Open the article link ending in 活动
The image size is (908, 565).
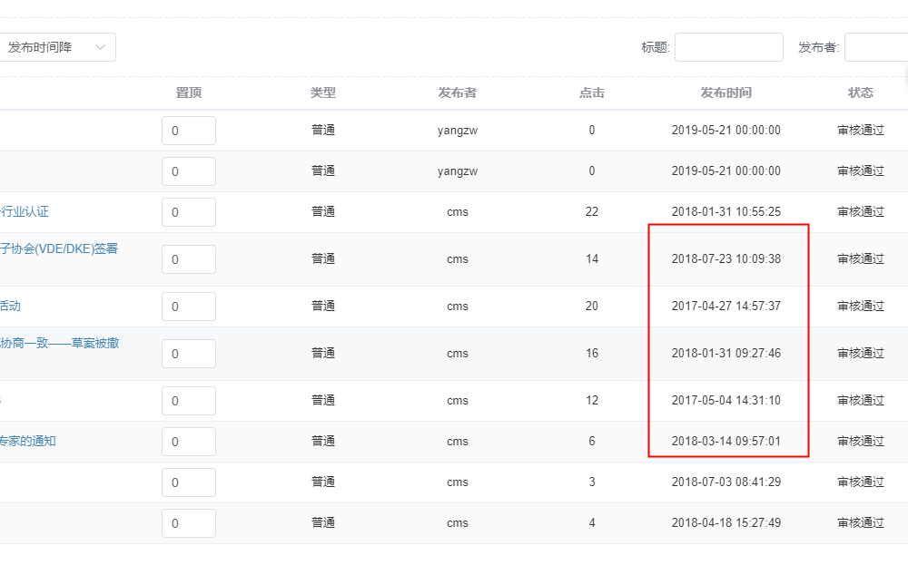pos(11,306)
